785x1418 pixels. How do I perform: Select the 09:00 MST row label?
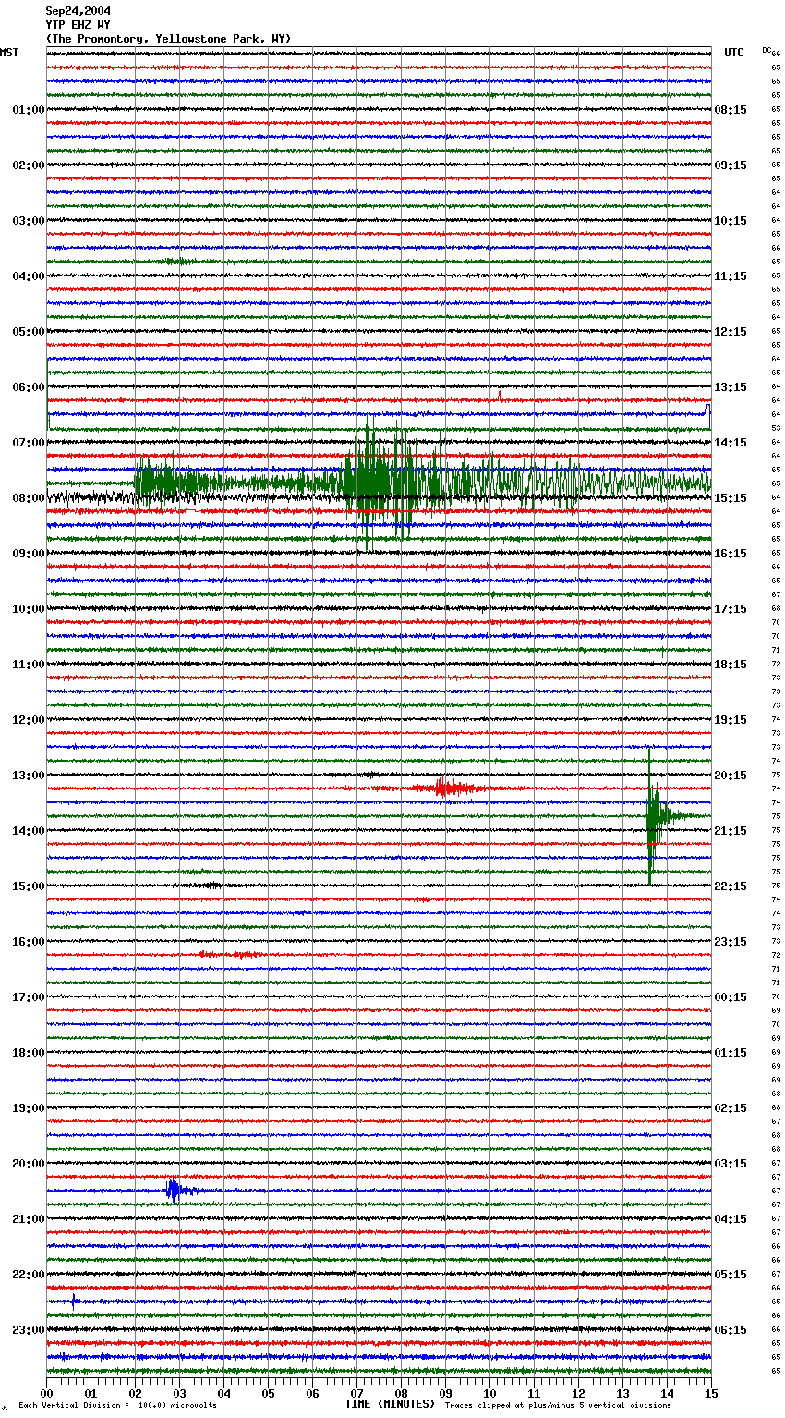coord(29,554)
